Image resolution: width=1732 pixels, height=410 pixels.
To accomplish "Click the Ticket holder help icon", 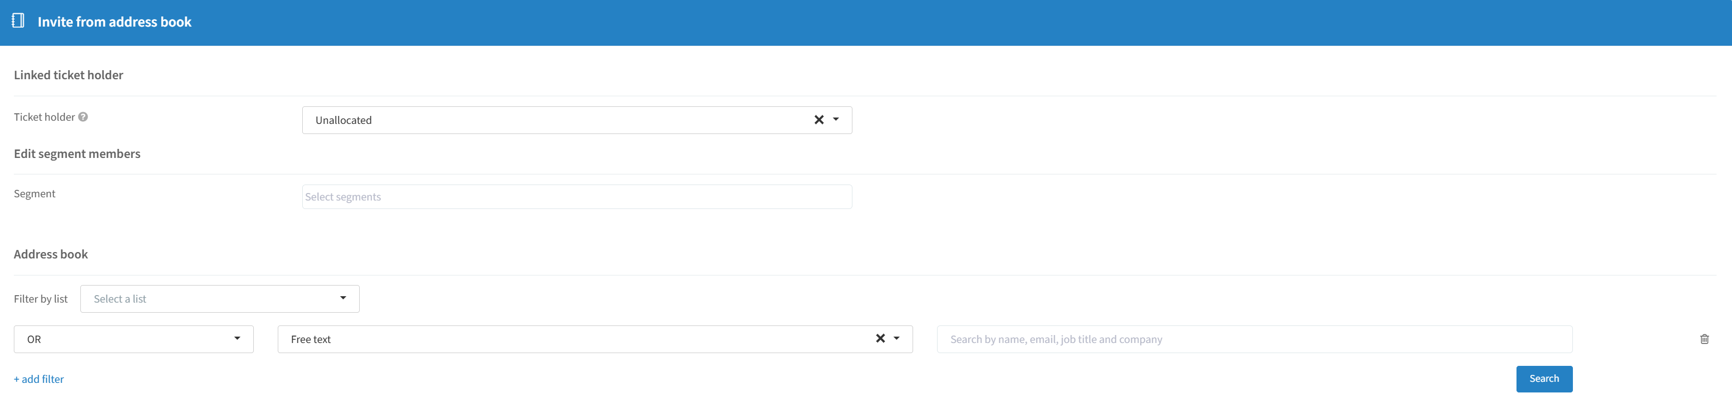I will click(x=82, y=117).
